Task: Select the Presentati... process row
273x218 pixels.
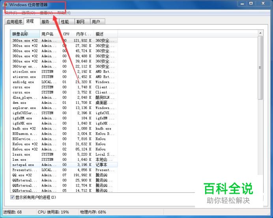Action: 64,170
